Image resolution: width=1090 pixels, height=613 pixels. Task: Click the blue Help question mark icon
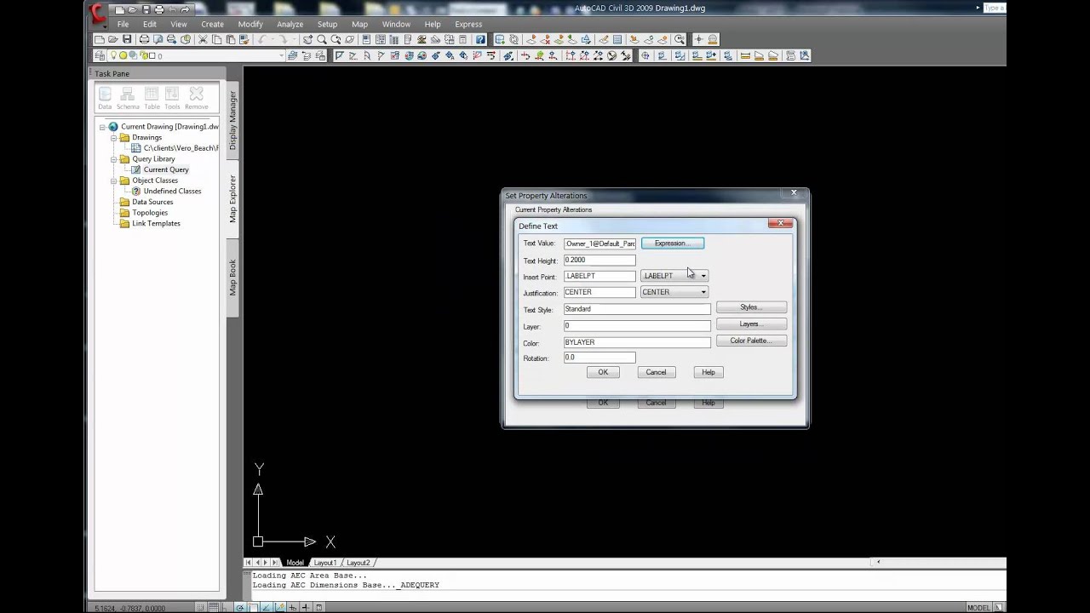(x=480, y=39)
